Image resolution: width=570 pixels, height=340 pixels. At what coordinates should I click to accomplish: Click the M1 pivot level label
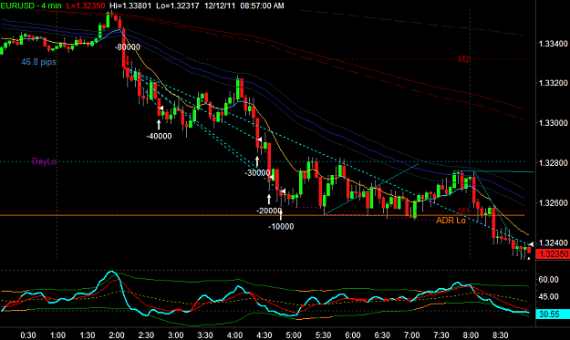(464, 211)
